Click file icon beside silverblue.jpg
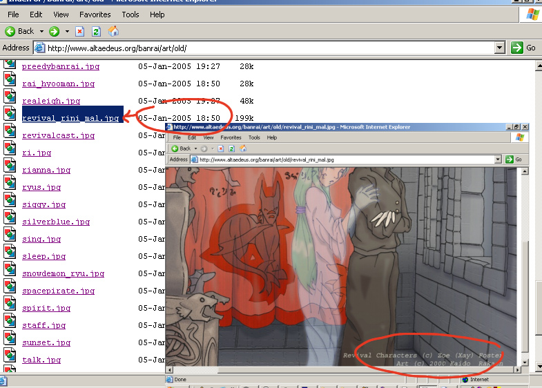Viewport: 542px width, 388px height. tap(10, 217)
